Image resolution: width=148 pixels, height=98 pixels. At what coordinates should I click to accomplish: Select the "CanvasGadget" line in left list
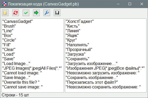tap(18, 22)
